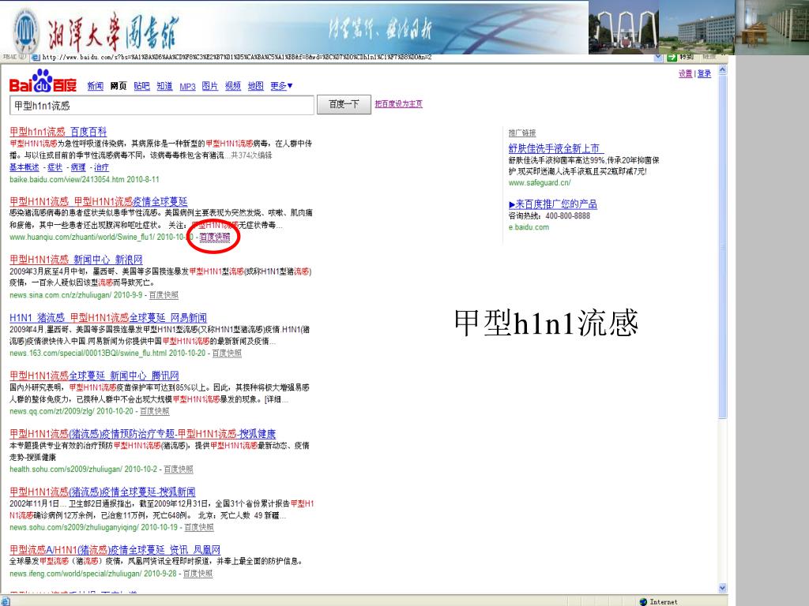Open the 甲型h1n1流感_百度百科 result

pyautogui.click(x=58, y=132)
